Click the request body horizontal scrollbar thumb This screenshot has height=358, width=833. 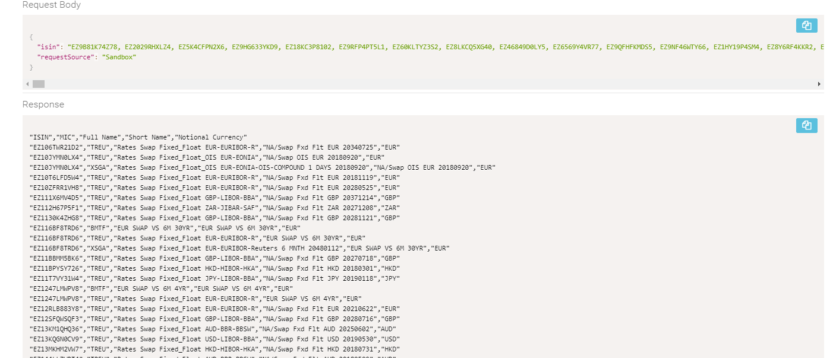pyautogui.click(x=39, y=84)
